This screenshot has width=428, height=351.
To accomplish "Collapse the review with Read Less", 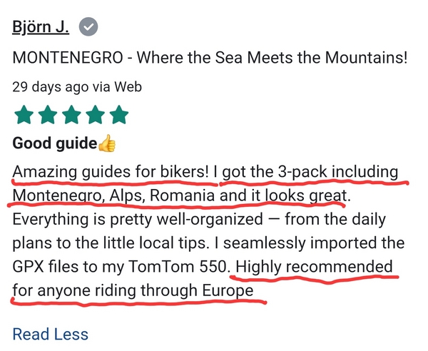I will 51,334.
